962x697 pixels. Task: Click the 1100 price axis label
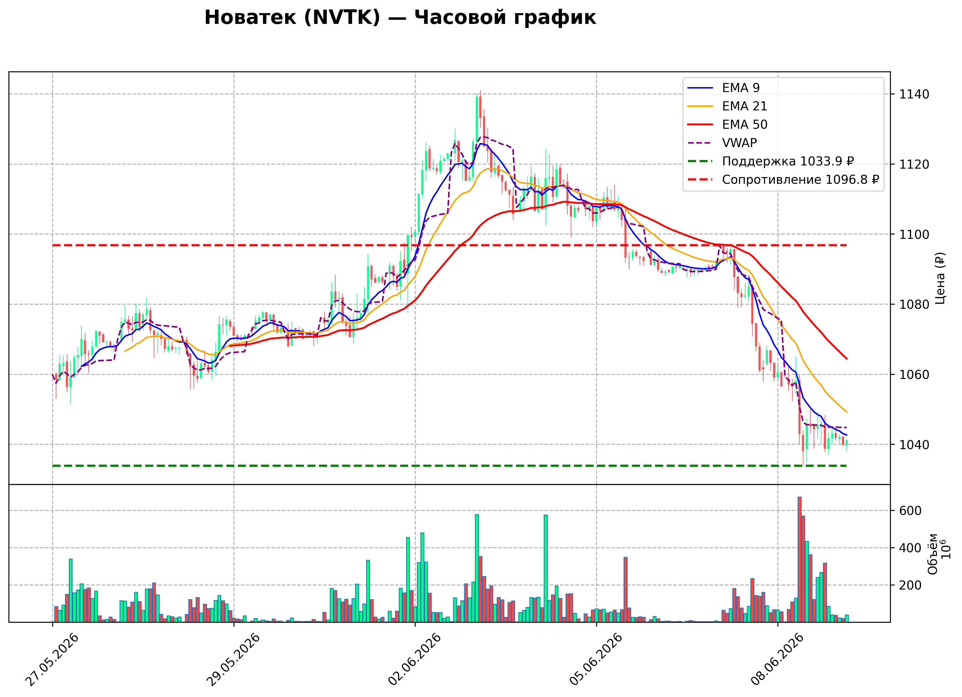[x=914, y=234]
